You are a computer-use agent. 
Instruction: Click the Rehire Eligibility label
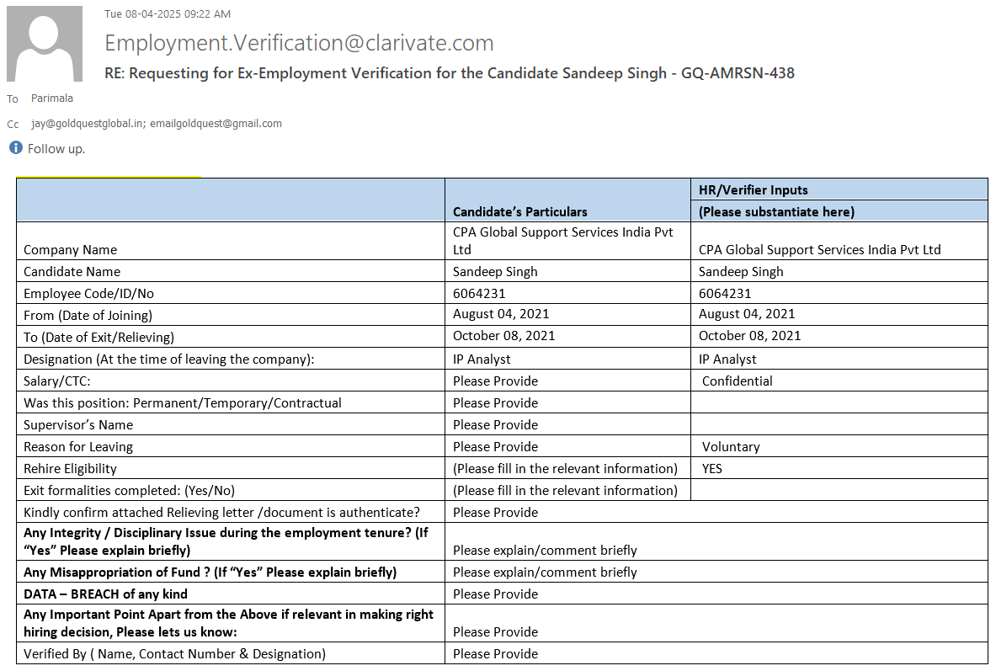(x=70, y=468)
